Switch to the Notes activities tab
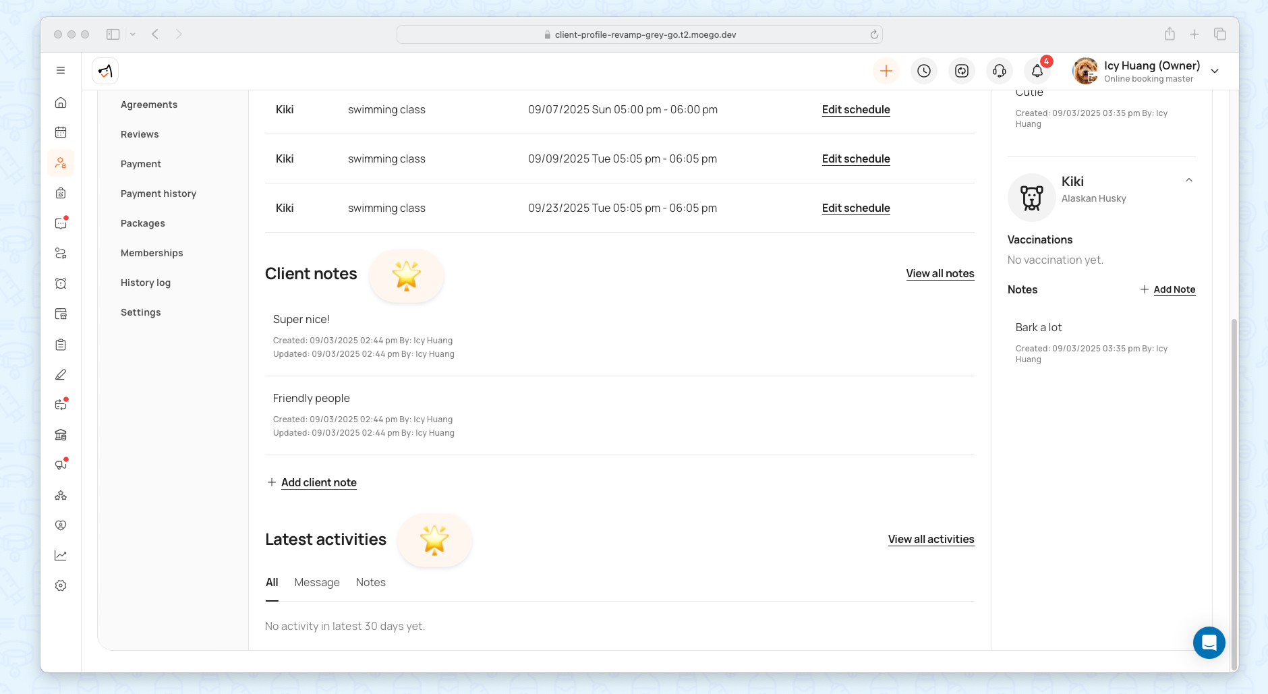The image size is (1268, 694). 371,582
